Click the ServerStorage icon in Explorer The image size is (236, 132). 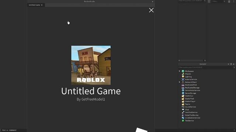pyautogui.click(x=183, y=93)
